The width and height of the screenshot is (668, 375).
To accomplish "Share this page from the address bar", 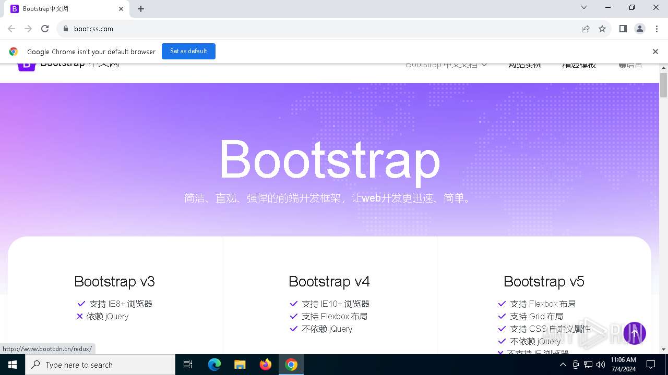I will click(x=586, y=29).
